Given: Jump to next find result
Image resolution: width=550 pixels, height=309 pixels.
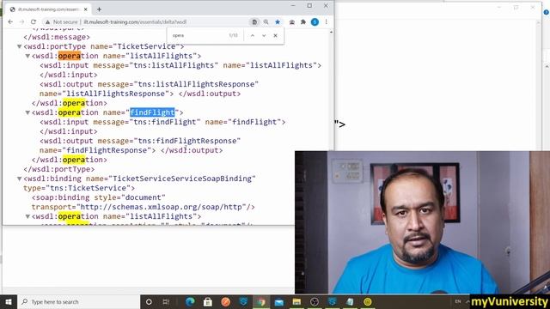Looking at the screenshot, I should click(264, 35).
